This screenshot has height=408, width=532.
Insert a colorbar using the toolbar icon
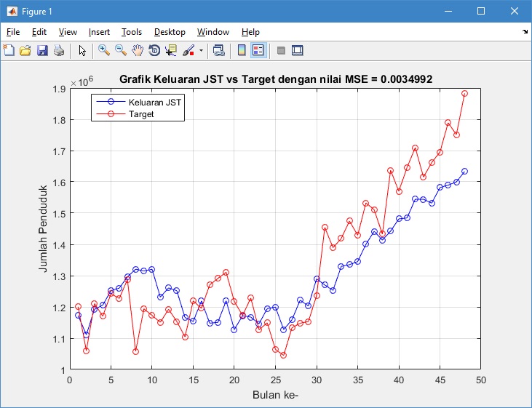pyautogui.click(x=242, y=50)
